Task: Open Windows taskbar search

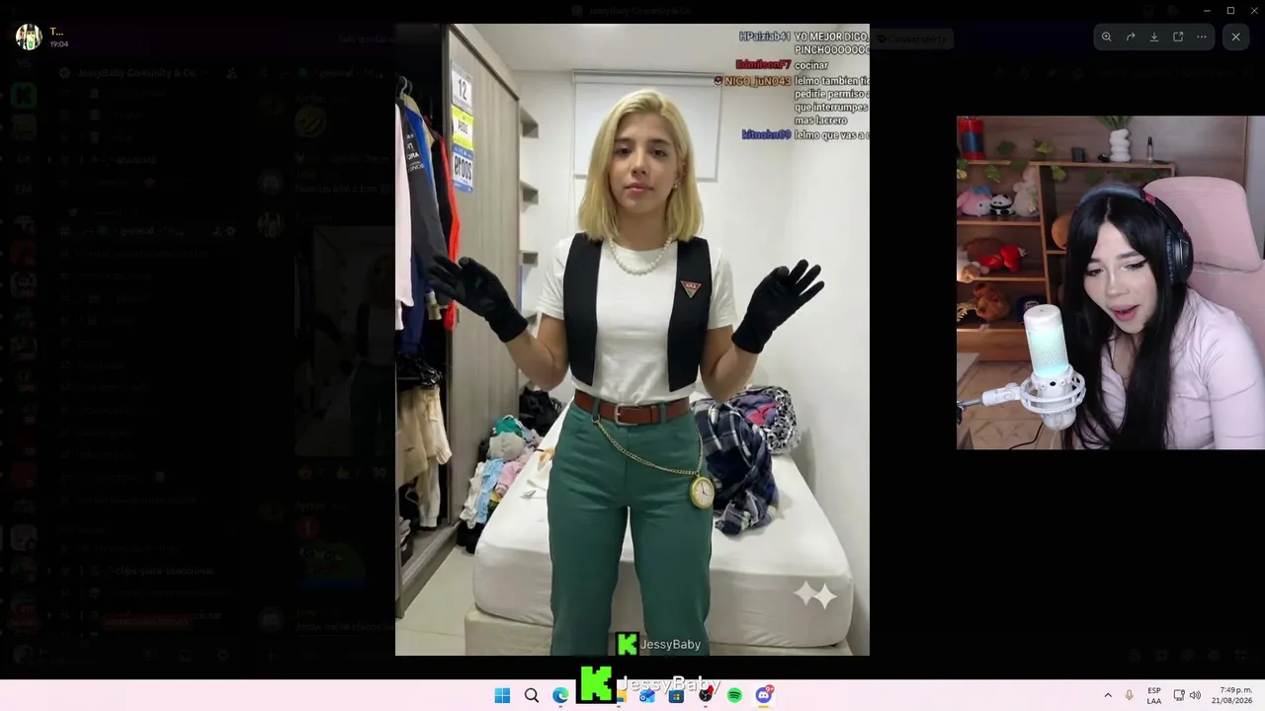Action: pos(532,695)
